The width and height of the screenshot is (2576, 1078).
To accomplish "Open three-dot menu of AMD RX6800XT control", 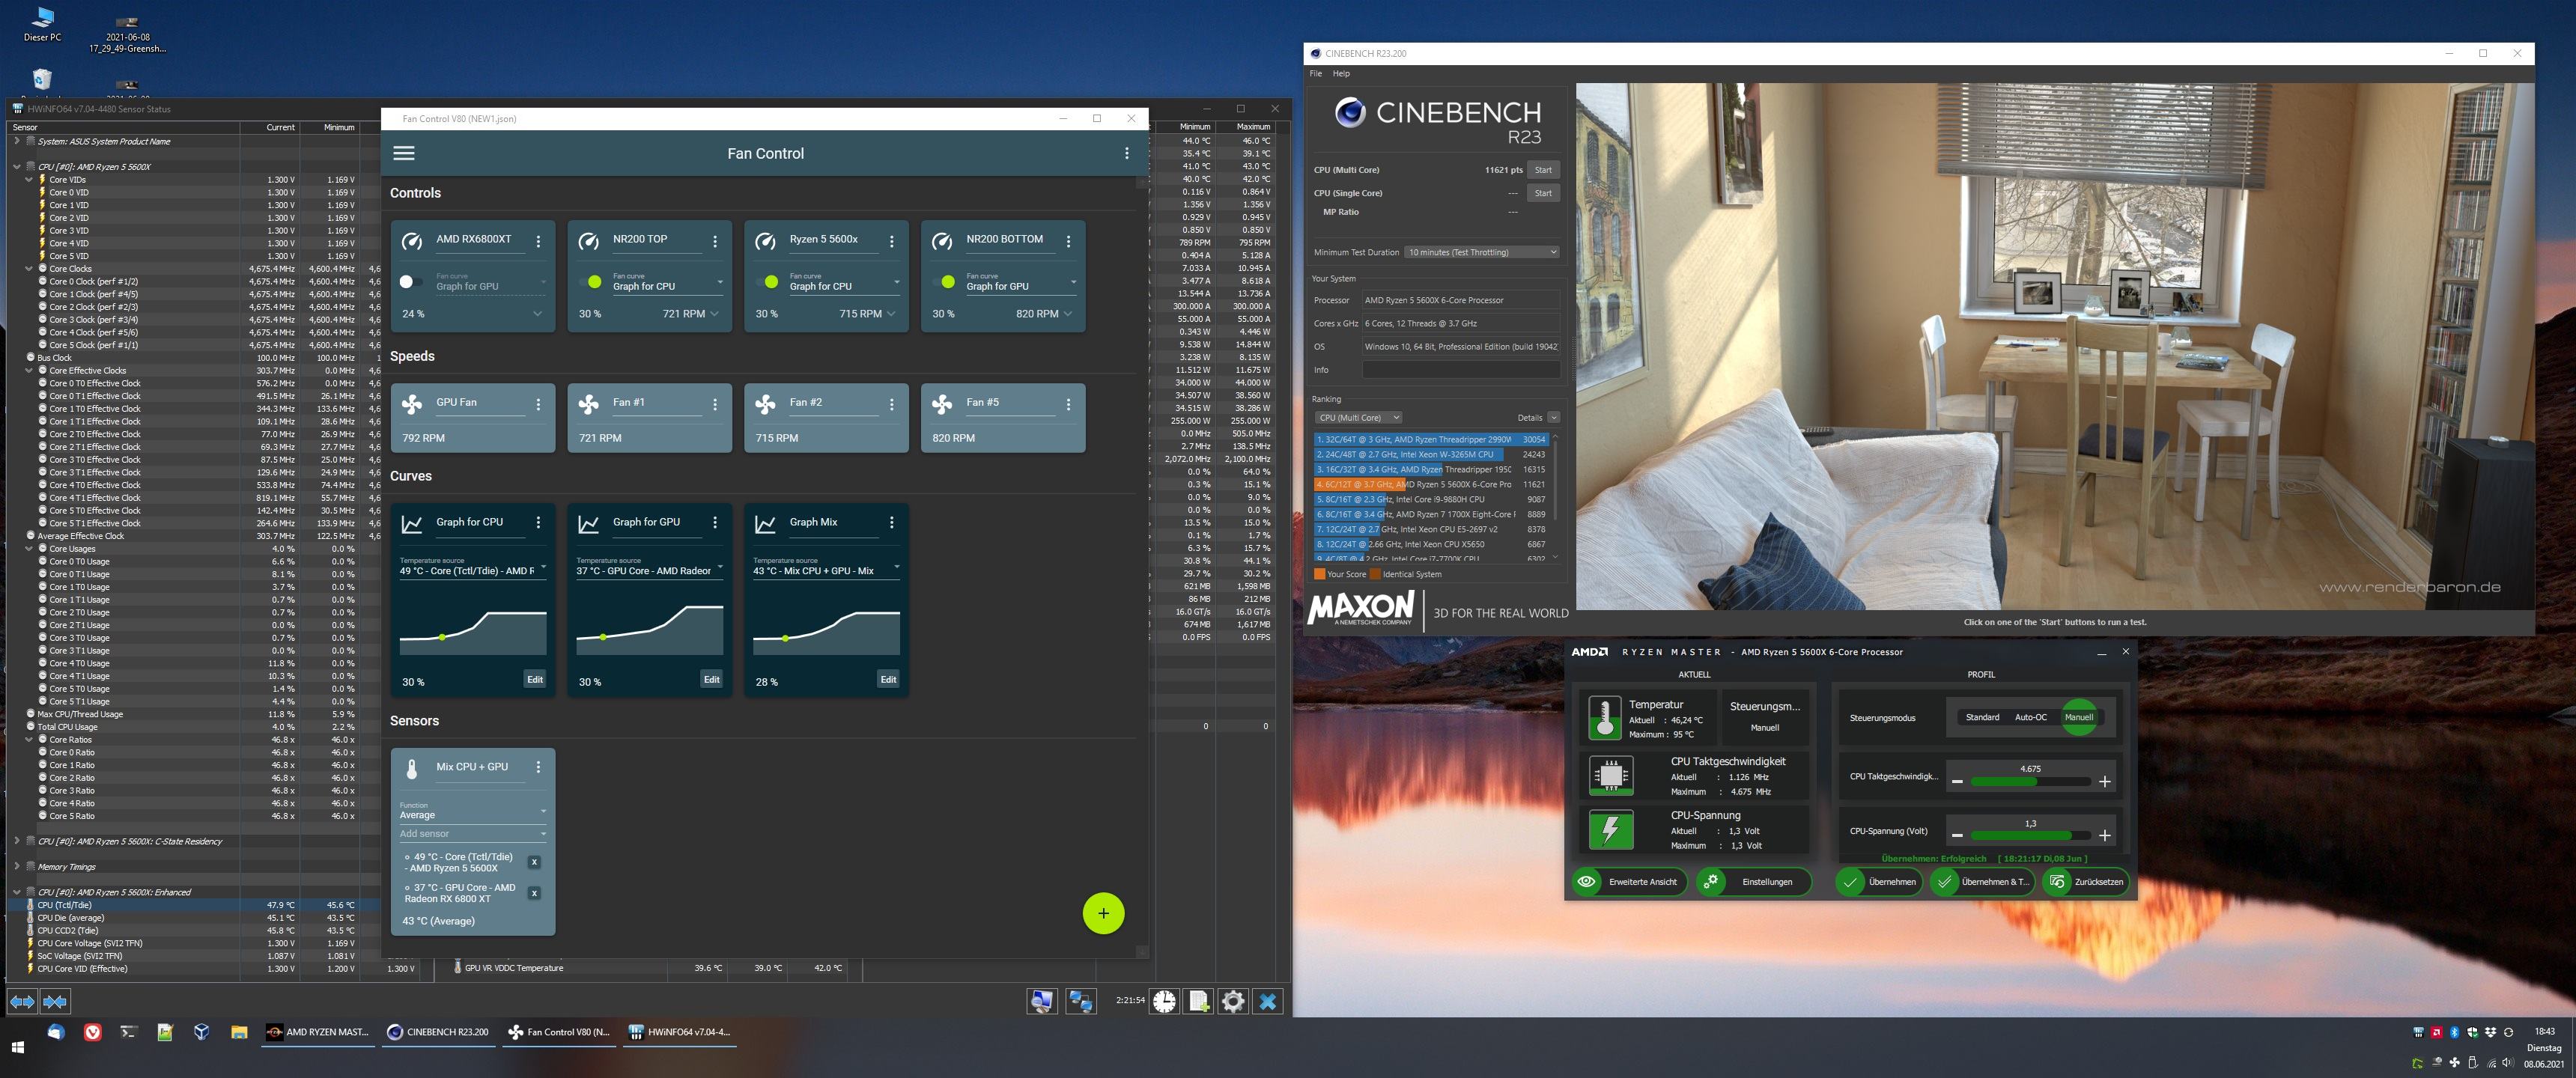I will 538,241.
